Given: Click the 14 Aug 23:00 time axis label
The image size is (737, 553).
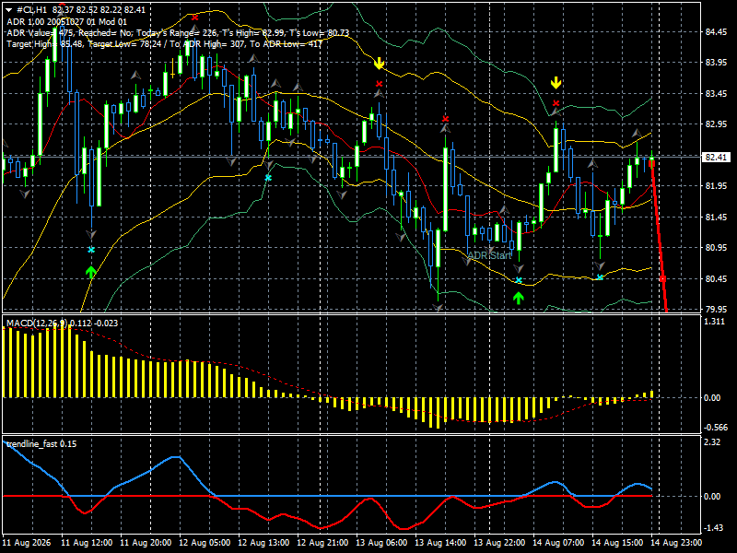Looking at the screenshot, I should pyautogui.click(x=676, y=543).
